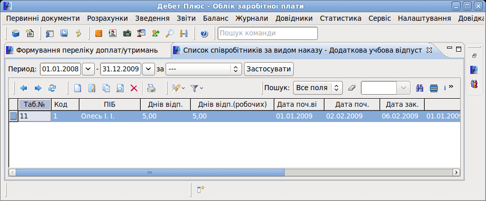The height and width of the screenshot is (201, 486).
Task: Open the Довідники menu
Action: tap(294, 18)
